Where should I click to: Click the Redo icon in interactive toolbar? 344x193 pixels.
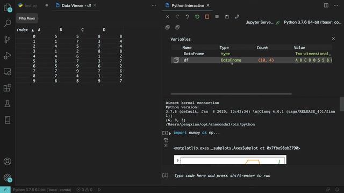[x=177, y=17]
